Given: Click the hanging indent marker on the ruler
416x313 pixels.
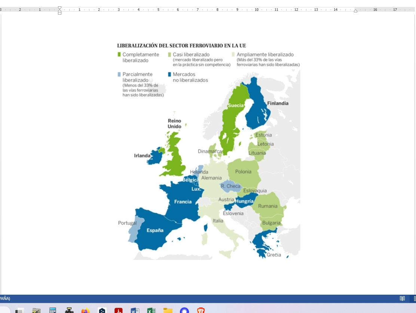Looking at the screenshot, I should pyautogui.click(x=59, y=12).
